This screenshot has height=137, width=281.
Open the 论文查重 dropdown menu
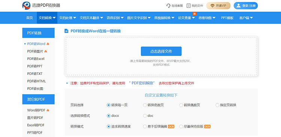[186, 18]
